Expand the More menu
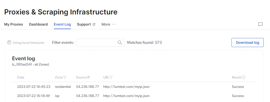 [108, 25]
